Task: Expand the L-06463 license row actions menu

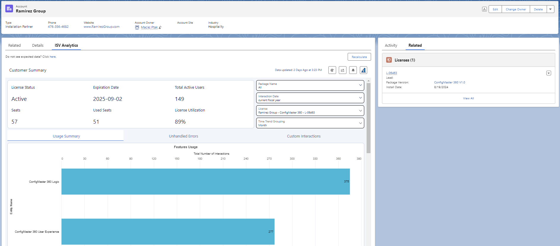Action: pyautogui.click(x=549, y=73)
